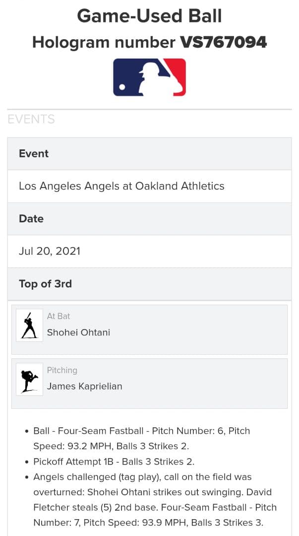Click the batter silhouette icon
The height and width of the screenshot is (536, 299).
29,326
